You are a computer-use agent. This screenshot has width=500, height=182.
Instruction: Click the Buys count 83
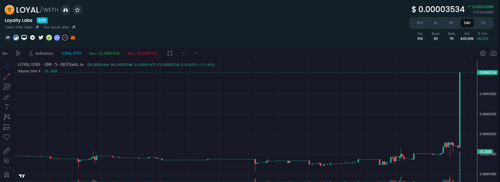pyautogui.click(x=435, y=38)
